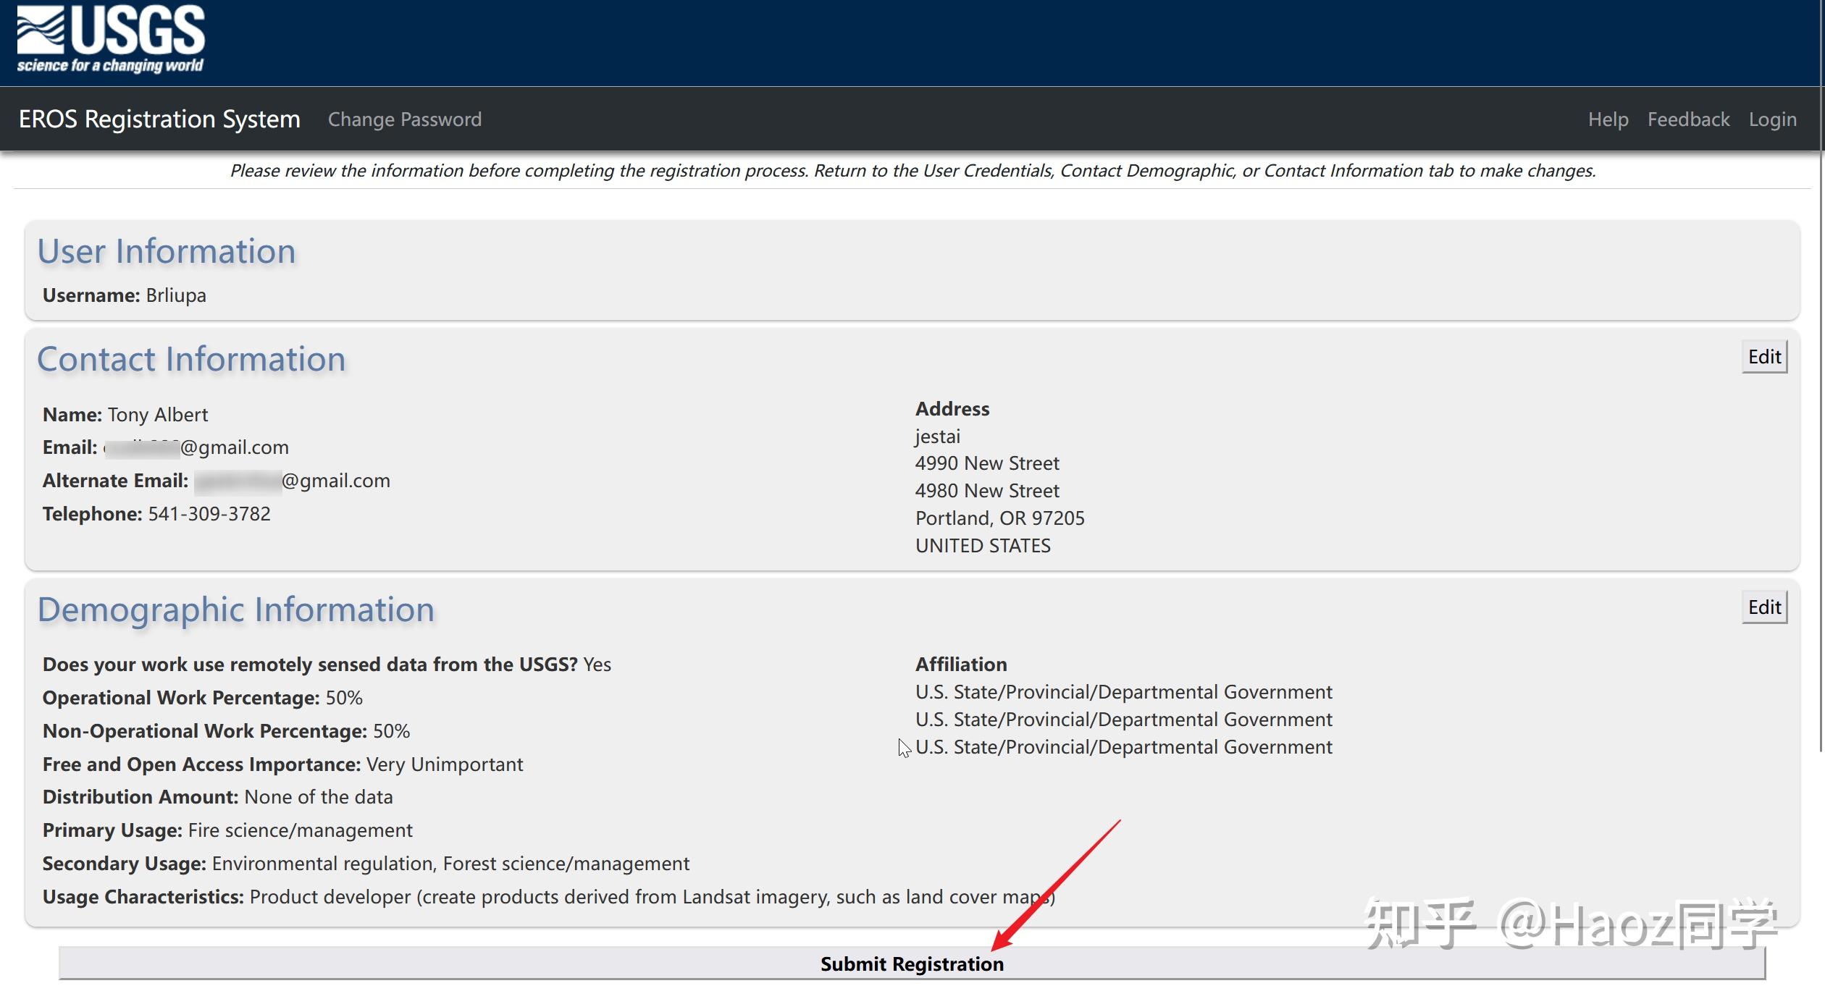The image size is (1825, 999).
Task: Click the Primary Usage Fire science/management text
Action: click(x=300, y=830)
